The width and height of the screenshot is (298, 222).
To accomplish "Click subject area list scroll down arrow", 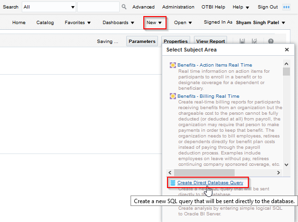I will 286,165.
